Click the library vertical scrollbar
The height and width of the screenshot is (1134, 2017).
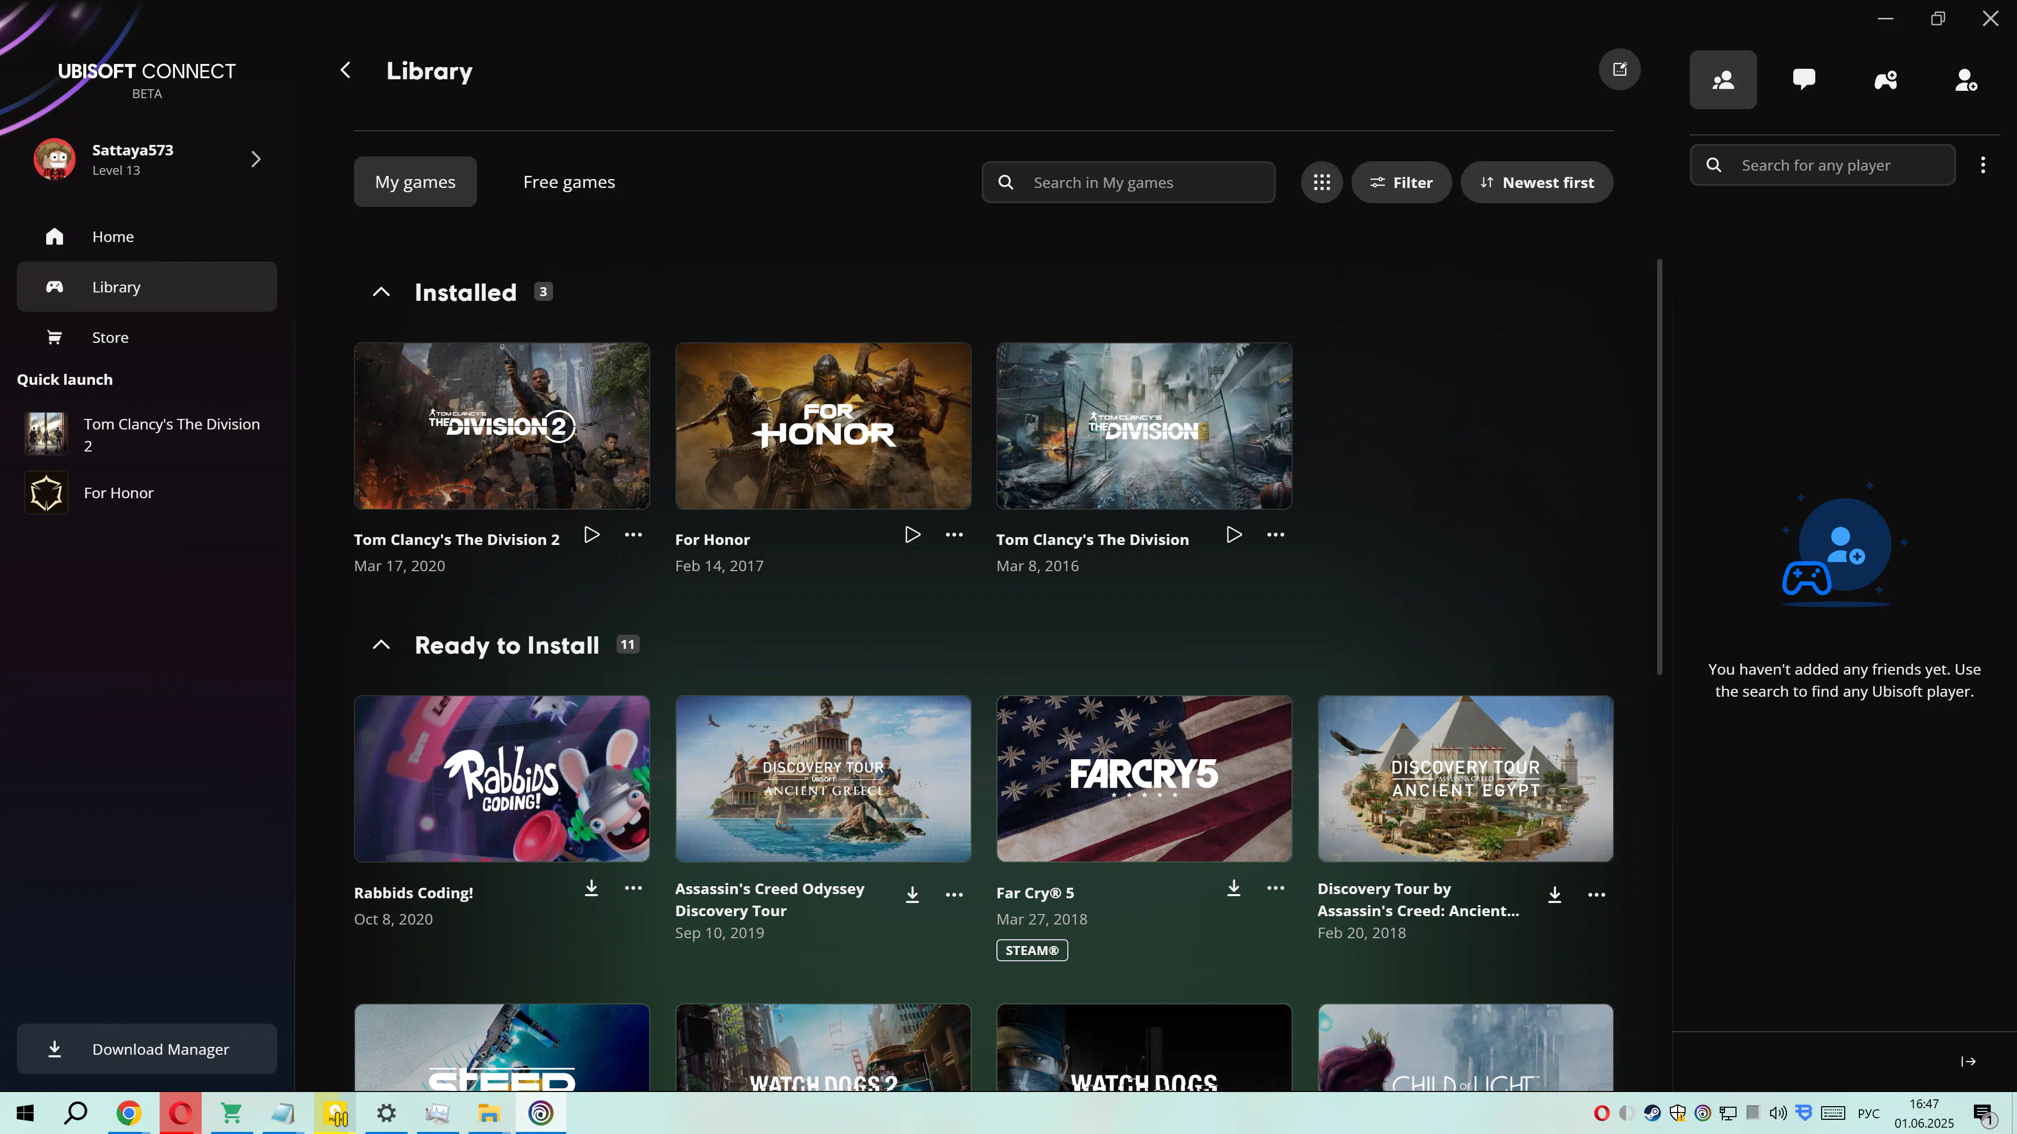(1659, 466)
